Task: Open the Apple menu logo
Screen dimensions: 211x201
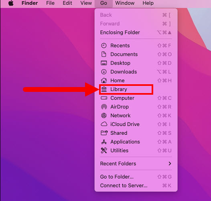Action: 11,3
